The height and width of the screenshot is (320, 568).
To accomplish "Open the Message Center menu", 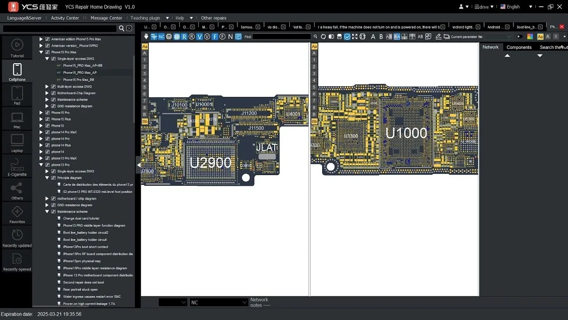I will click(x=106, y=18).
